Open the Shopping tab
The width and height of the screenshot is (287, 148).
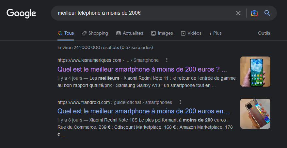pos(95,33)
